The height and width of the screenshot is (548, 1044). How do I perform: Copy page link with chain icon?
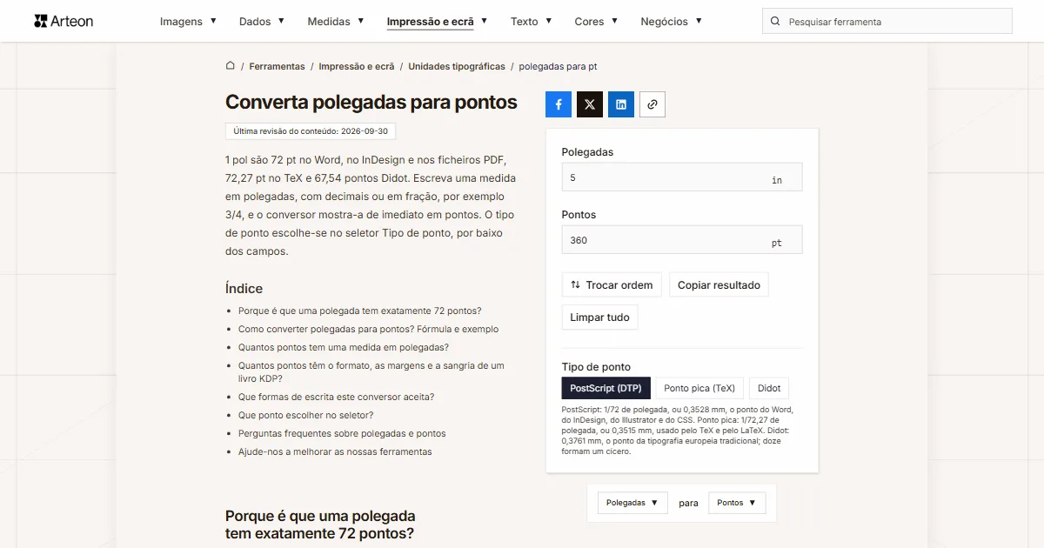tap(652, 104)
